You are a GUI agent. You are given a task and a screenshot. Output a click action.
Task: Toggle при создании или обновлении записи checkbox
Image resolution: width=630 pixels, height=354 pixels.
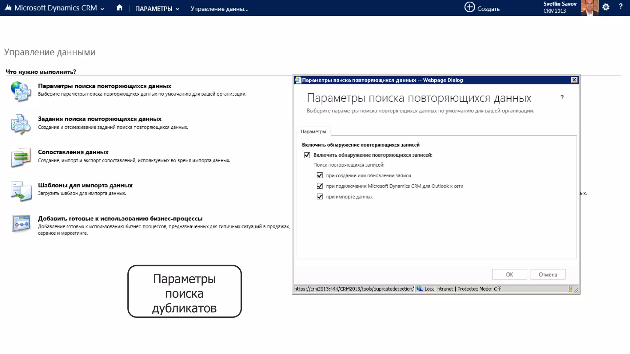tap(320, 175)
